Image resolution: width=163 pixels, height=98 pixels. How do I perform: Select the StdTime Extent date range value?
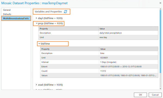(128, 67)
